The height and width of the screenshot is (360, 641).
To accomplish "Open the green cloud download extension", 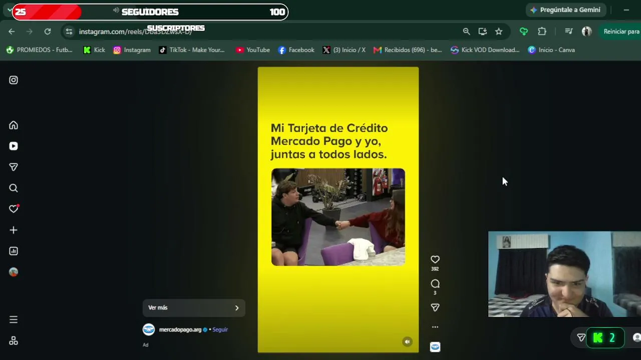I will coord(524,31).
